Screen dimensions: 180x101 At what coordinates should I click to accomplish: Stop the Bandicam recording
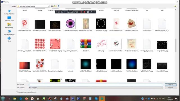tap(85, 12)
